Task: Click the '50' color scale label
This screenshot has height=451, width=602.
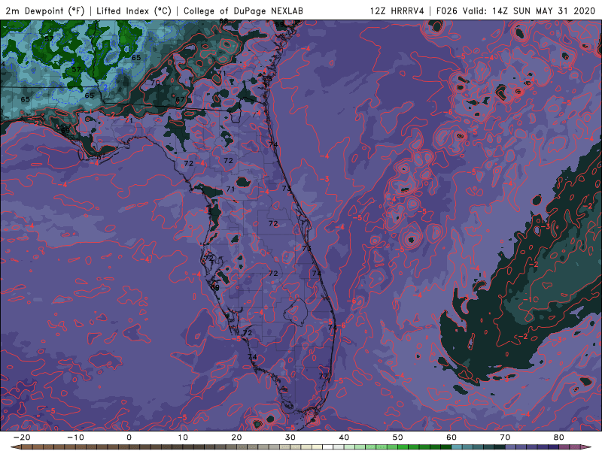Action: [x=398, y=437]
